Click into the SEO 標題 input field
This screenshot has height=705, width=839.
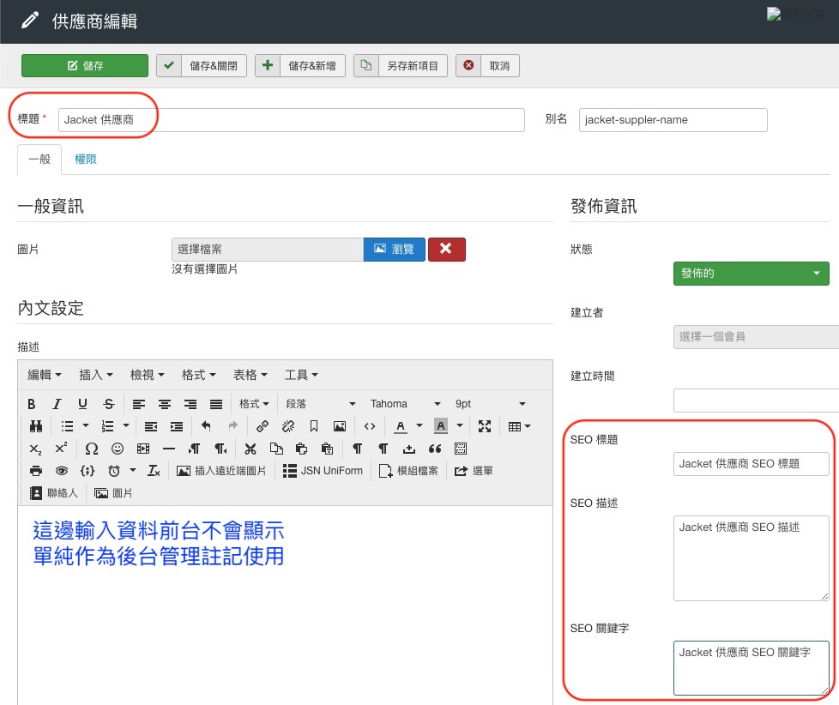pyautogui.click(x=751, y=463)
